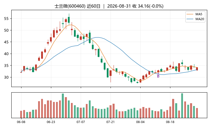
Task: Click the x-axis date 07-21
Action: (111, 122)
